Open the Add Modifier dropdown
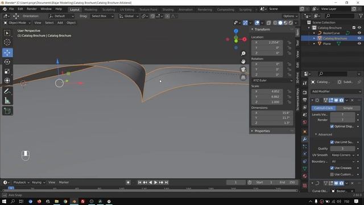364x205 pixels. (x=336, y=91)
